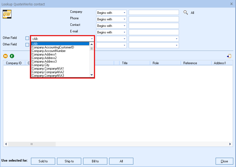Click the green E circle icon
The height and width of the screenshot is (167, 236).
(12, 56)
